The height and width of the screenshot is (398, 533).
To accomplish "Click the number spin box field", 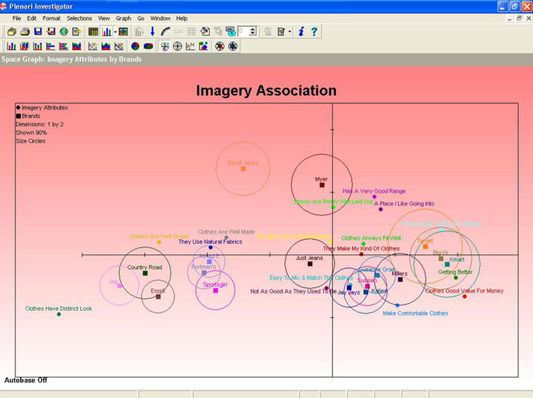I will point(244,31).
